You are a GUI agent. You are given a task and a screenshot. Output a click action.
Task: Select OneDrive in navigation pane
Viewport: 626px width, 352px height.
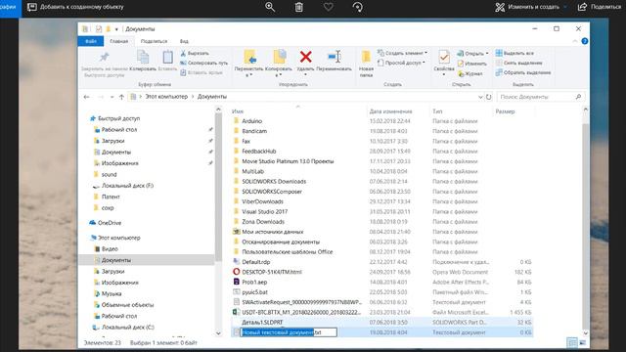pyautogui.click(x=109, y=223)
